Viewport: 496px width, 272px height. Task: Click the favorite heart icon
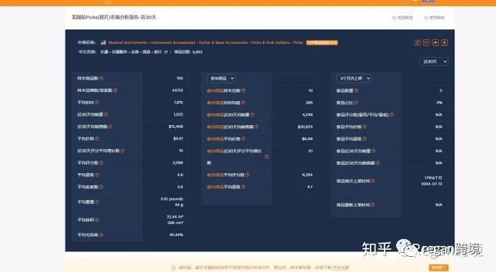click(426, 43)
